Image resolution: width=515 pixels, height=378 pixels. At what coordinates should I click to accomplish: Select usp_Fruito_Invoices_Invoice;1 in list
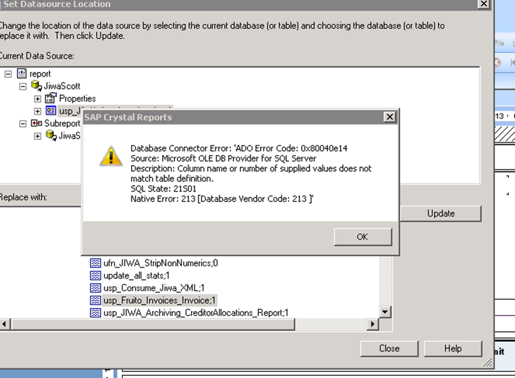[160, 301]
